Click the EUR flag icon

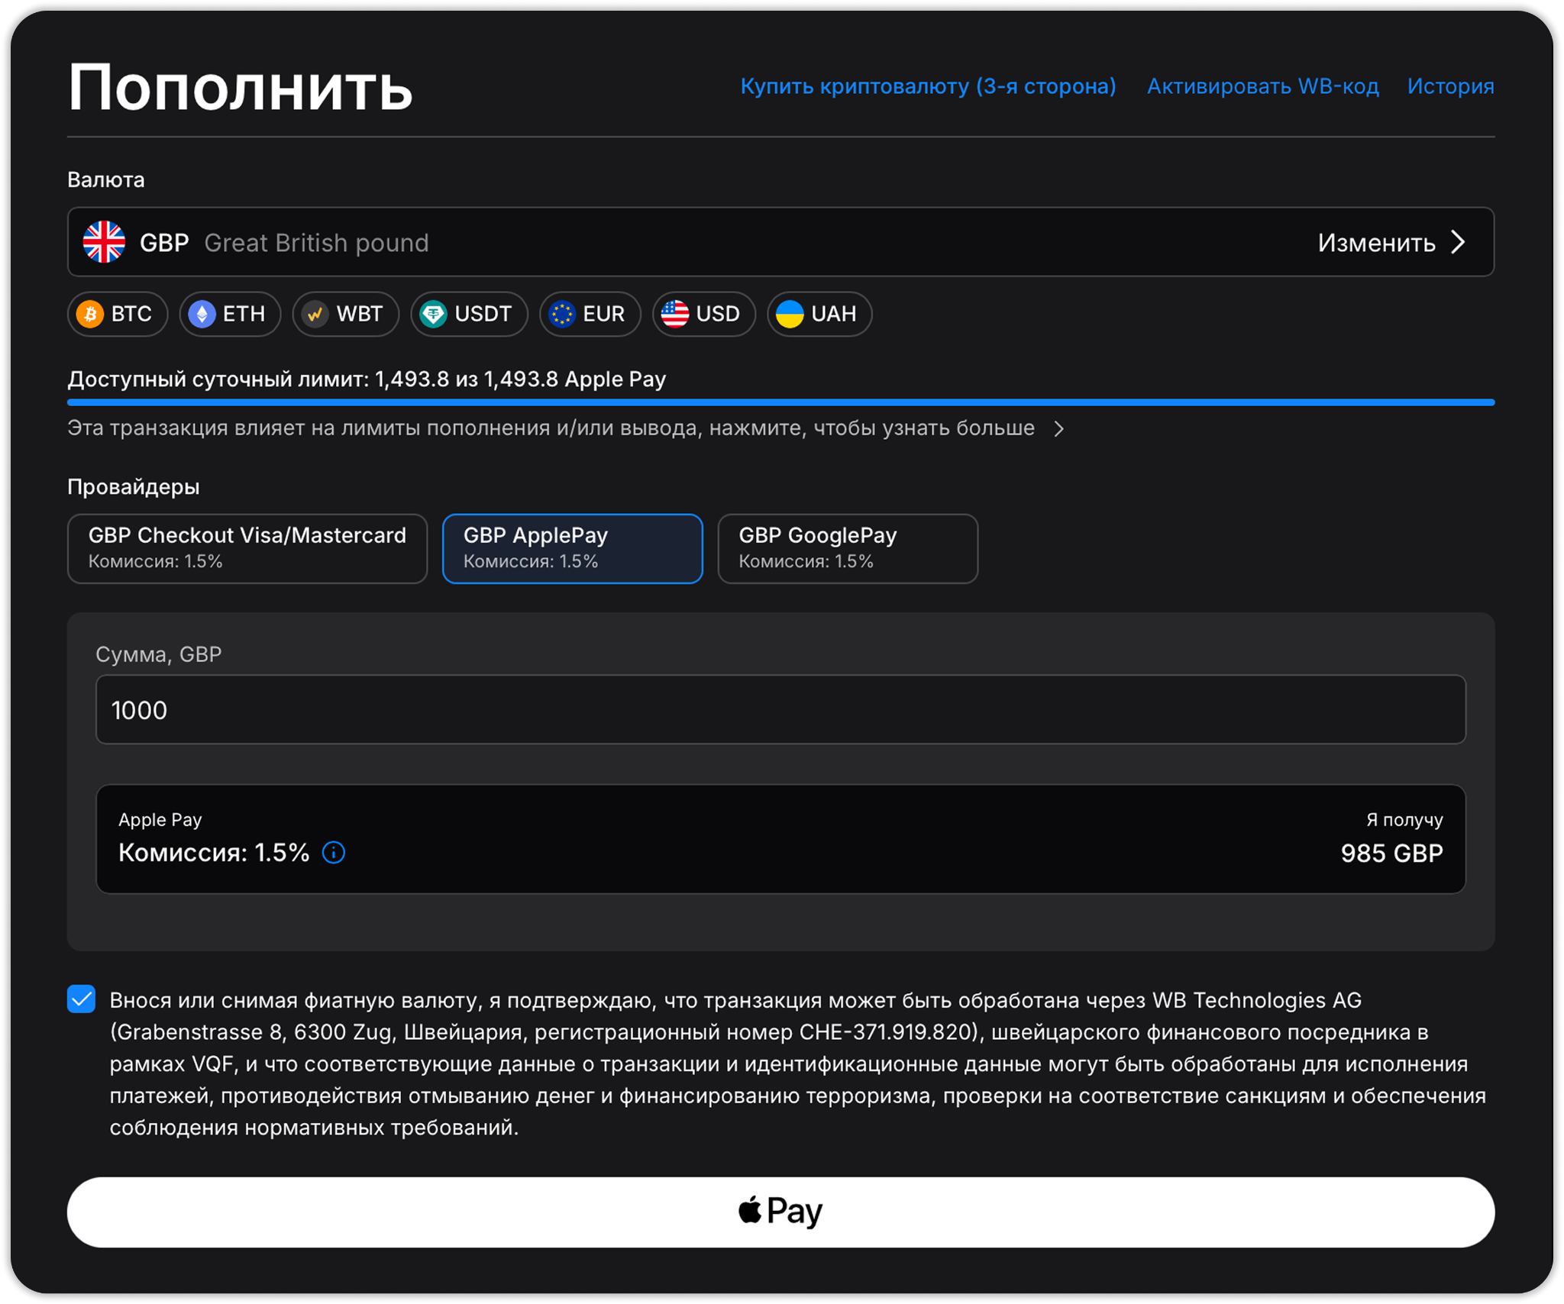562,314
